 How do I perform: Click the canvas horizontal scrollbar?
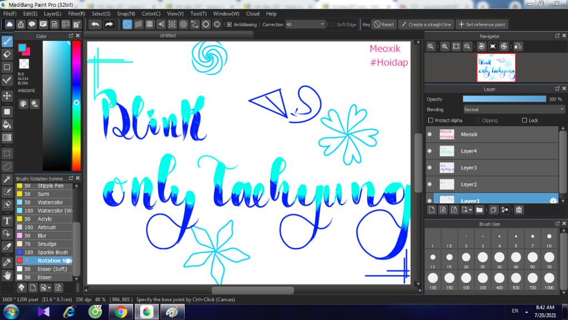[x=252, y=290]
